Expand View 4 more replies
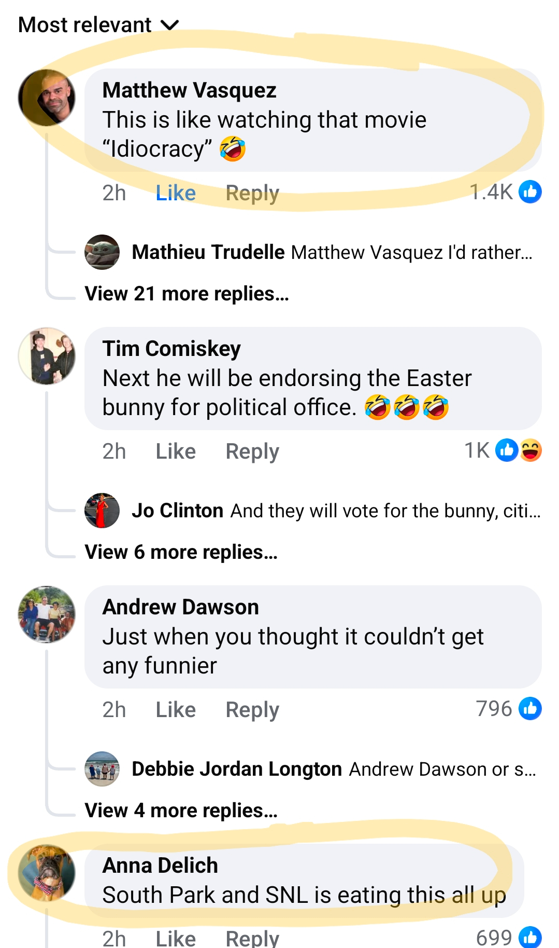559x948 pixels. pyautogui.click(x=181, y=810)
